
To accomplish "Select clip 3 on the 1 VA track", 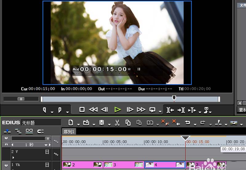I will coord(124,165).
